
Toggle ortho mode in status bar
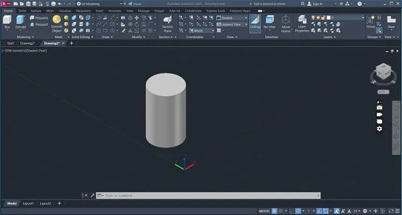tap(292, 211)
